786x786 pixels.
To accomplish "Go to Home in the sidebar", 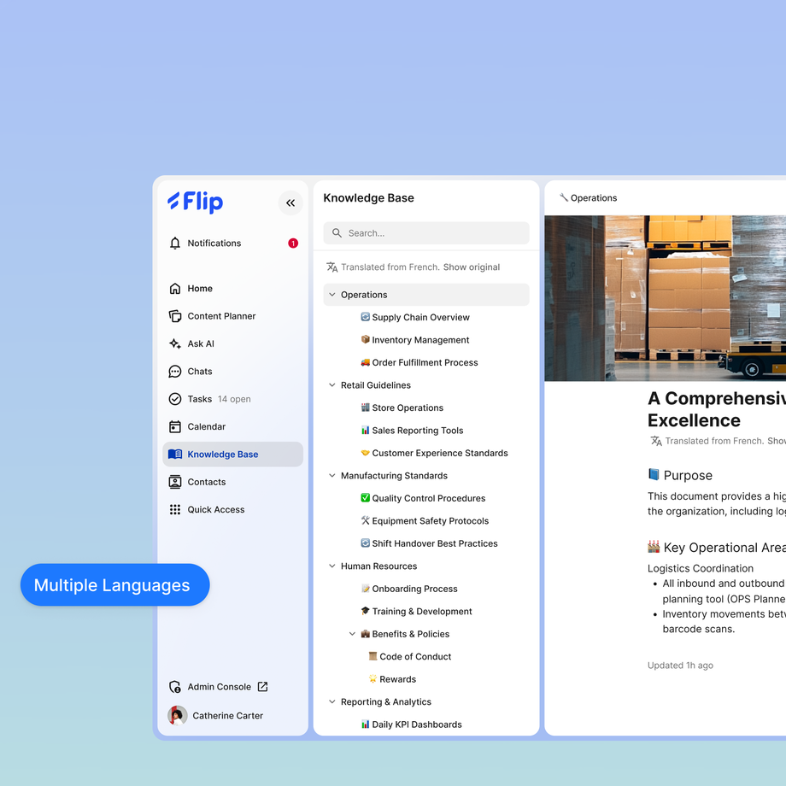I will pyautogui.click(x=232, y=288).
